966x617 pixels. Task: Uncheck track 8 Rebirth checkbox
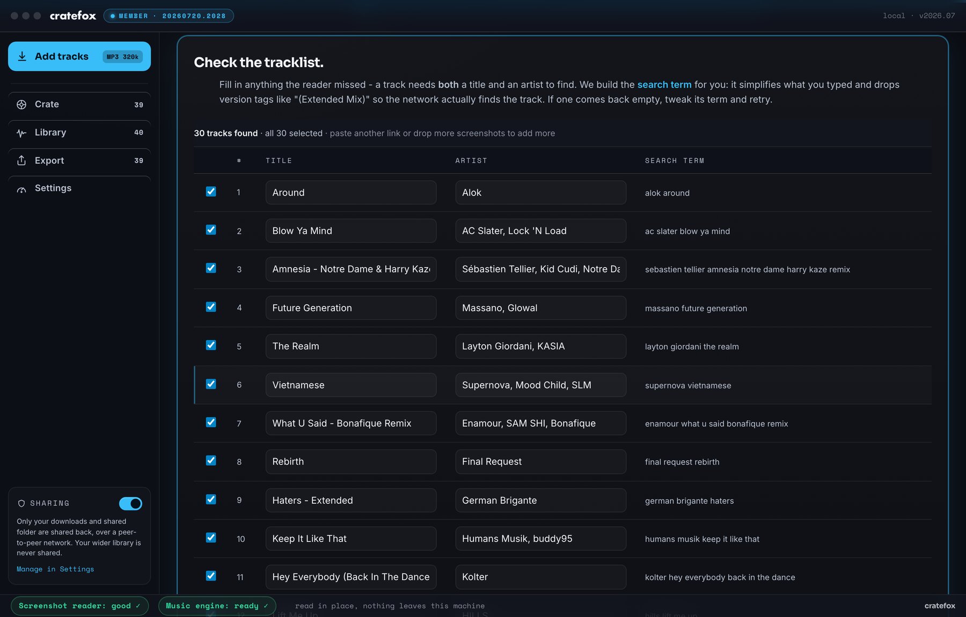coord(211,460)
